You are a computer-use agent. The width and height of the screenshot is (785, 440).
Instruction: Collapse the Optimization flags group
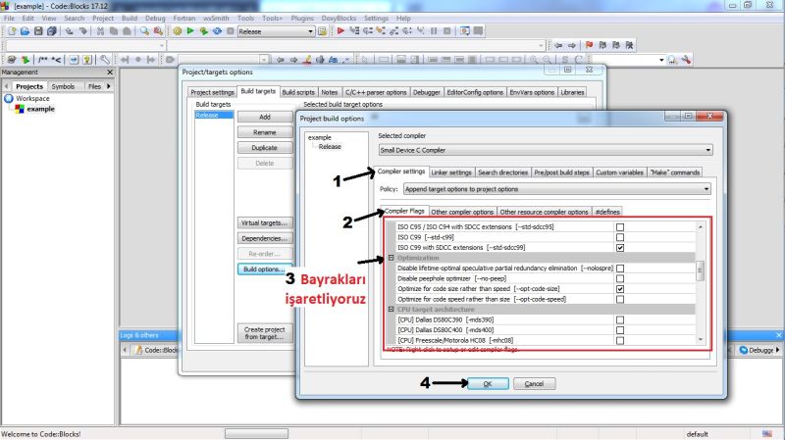[x=391, y=258]
